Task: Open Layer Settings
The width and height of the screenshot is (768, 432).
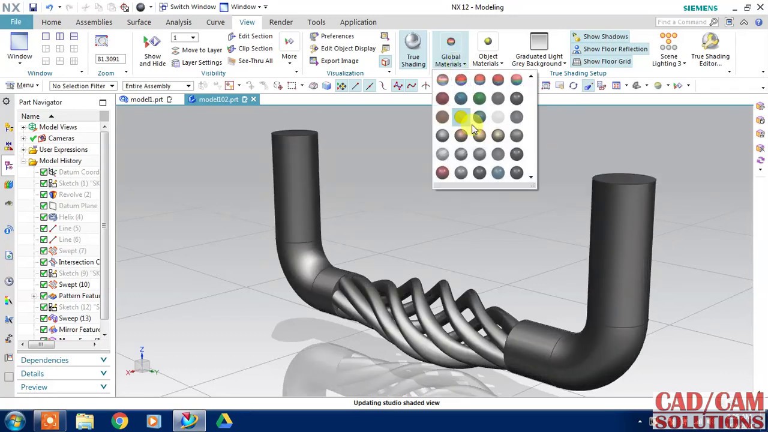Action: click(197, 62)
